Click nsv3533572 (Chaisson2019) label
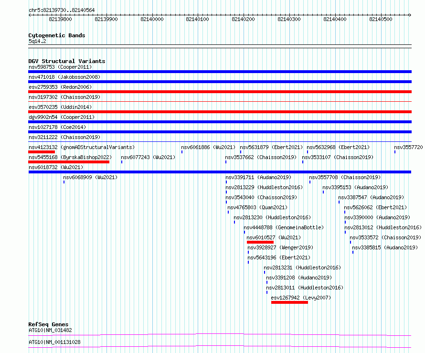The image size is (425, 353). [x=385, y=237]
